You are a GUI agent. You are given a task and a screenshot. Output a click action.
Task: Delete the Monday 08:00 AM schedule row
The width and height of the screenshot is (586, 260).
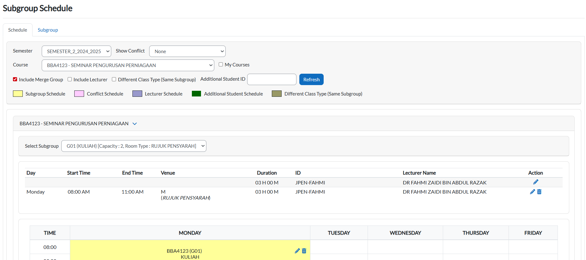point(539,192)
